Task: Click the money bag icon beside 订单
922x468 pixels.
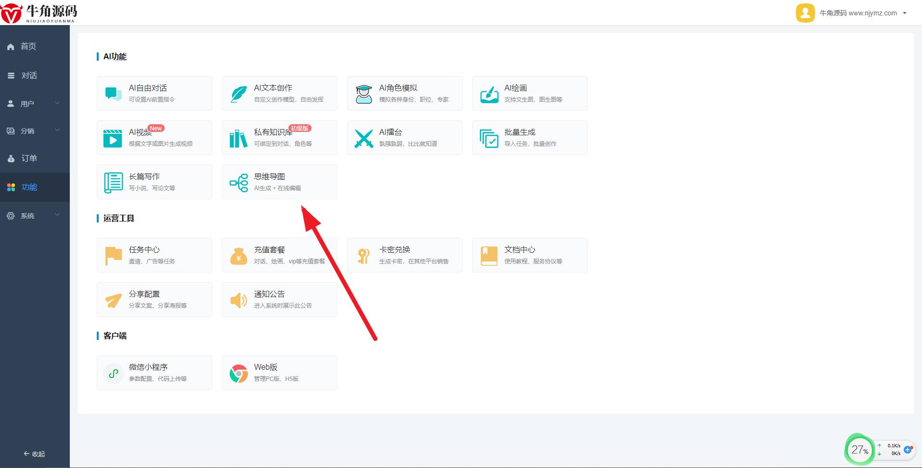Action: click(11, 158)
